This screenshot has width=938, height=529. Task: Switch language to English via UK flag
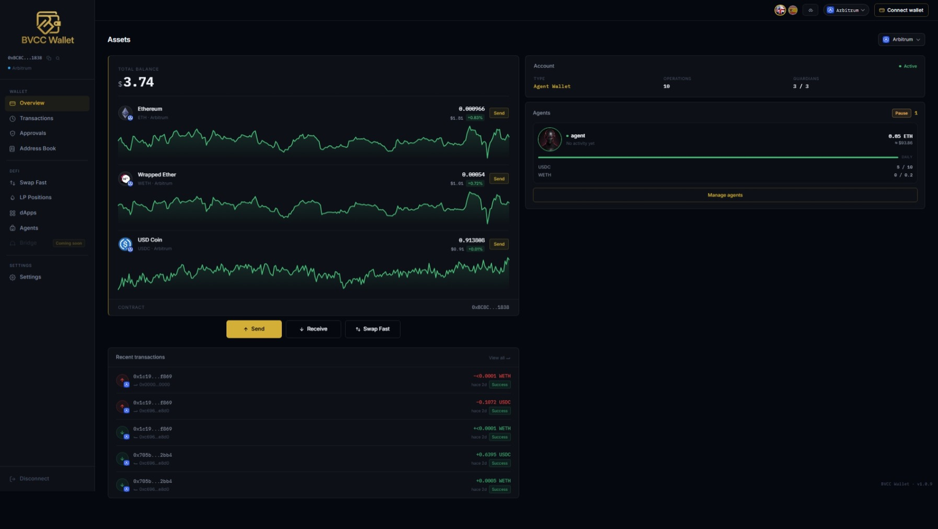780,10
